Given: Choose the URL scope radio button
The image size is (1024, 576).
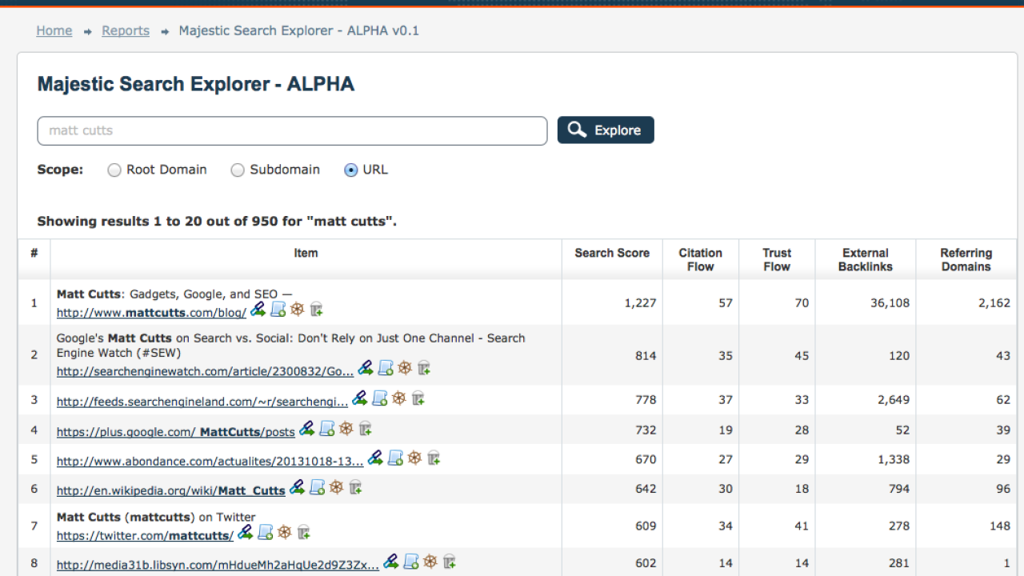Looking at the screenshot, I should pyautogui.click(x=350, y=170).
